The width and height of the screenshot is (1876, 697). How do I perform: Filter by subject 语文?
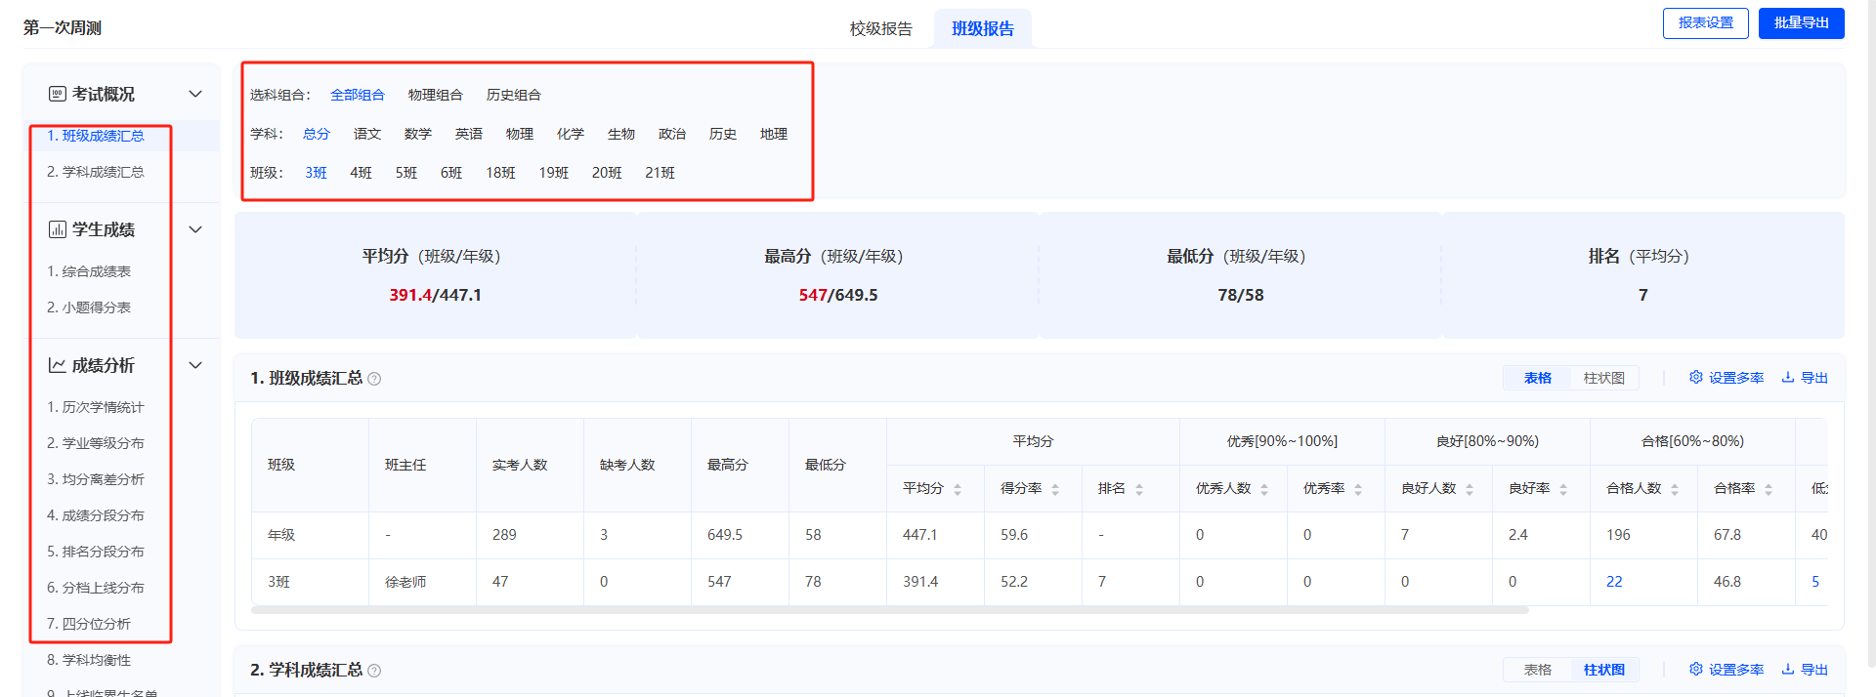pos(367,134)
